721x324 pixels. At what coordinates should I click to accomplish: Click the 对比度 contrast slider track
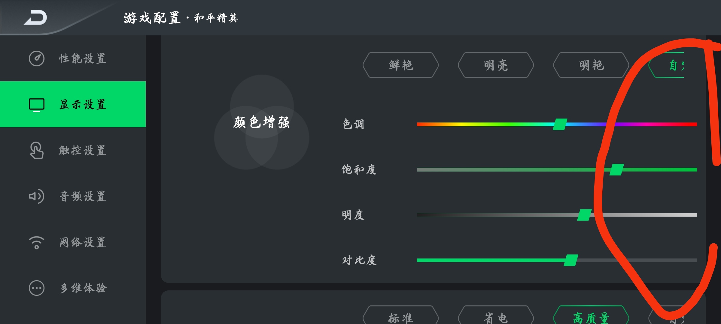pyautogui.click(x=557, y=260)
